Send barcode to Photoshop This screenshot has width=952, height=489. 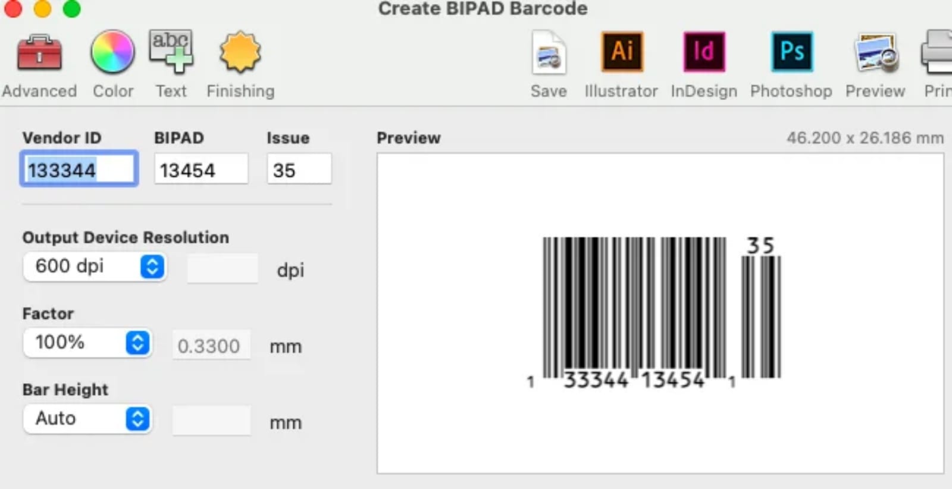click(791, 52)
